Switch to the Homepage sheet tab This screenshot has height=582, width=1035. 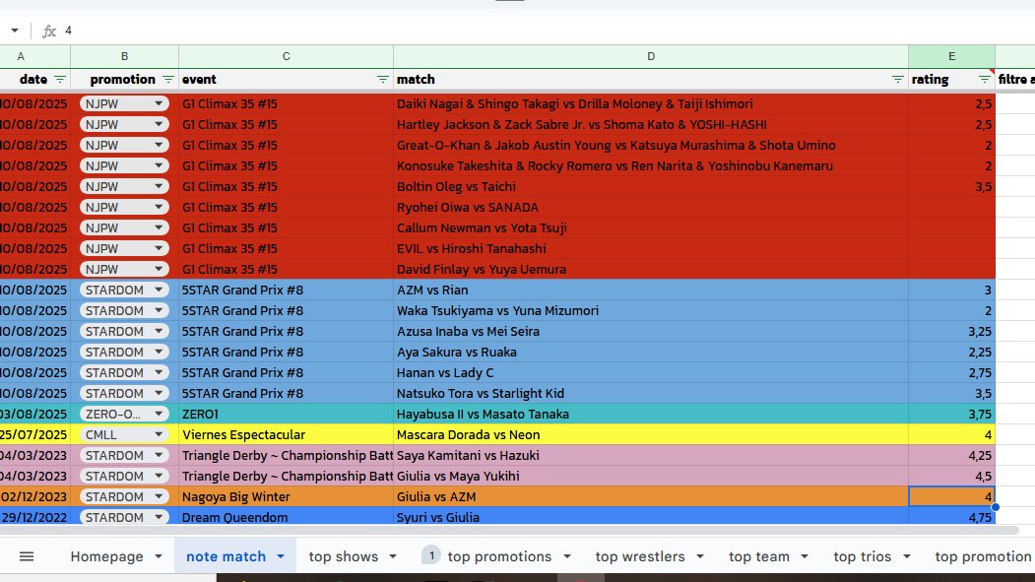click(106, 556)
